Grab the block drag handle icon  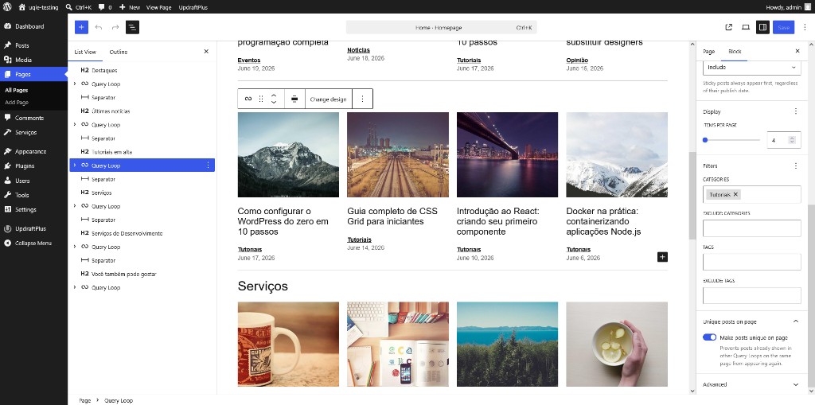tap(261, 99)
